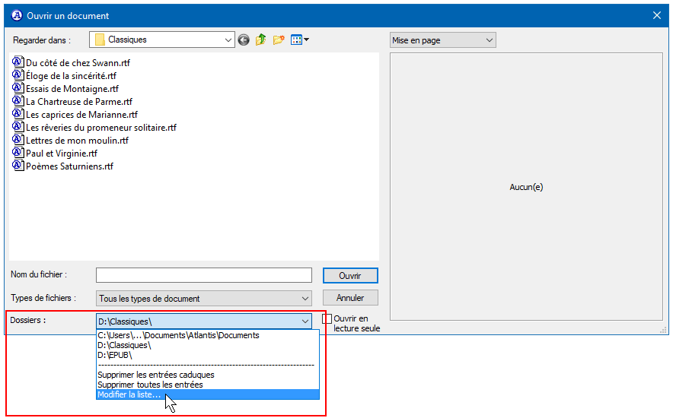Close the Ouvrir un document dialog
This screenshot has width=673, height=418.
point(657,15)
